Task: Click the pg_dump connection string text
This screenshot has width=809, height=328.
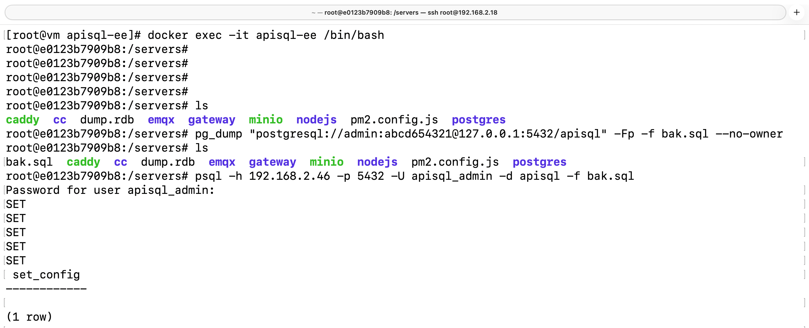Action: pyautogui.click(x=428, y=134)
